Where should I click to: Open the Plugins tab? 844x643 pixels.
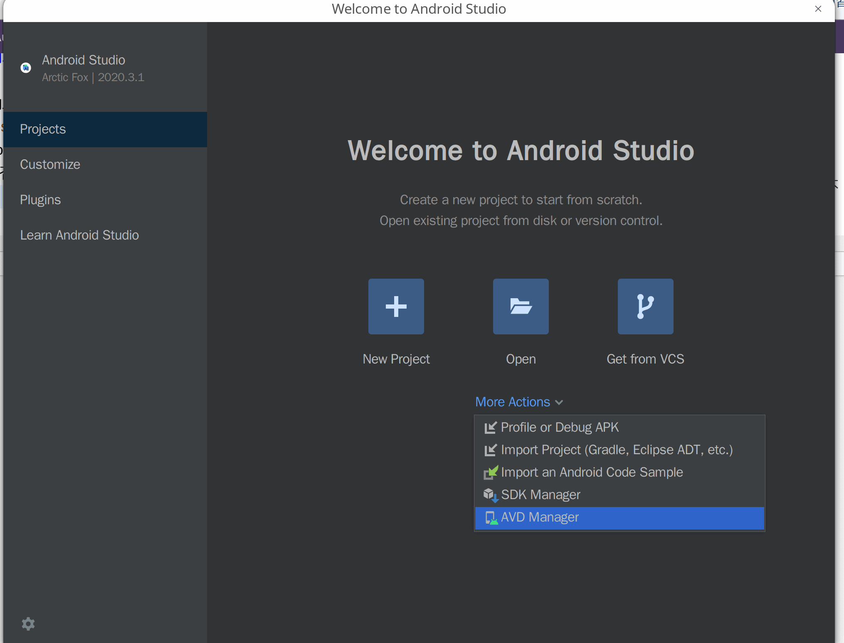coord(105,200)
